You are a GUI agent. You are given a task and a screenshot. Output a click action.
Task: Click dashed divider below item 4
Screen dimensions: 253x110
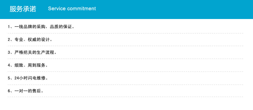(126, 71)
